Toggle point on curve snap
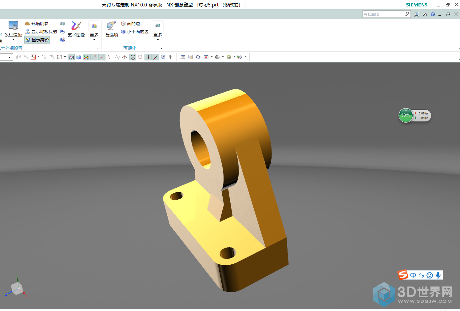This screenshot has width=460, height=311. click(156, 57)
